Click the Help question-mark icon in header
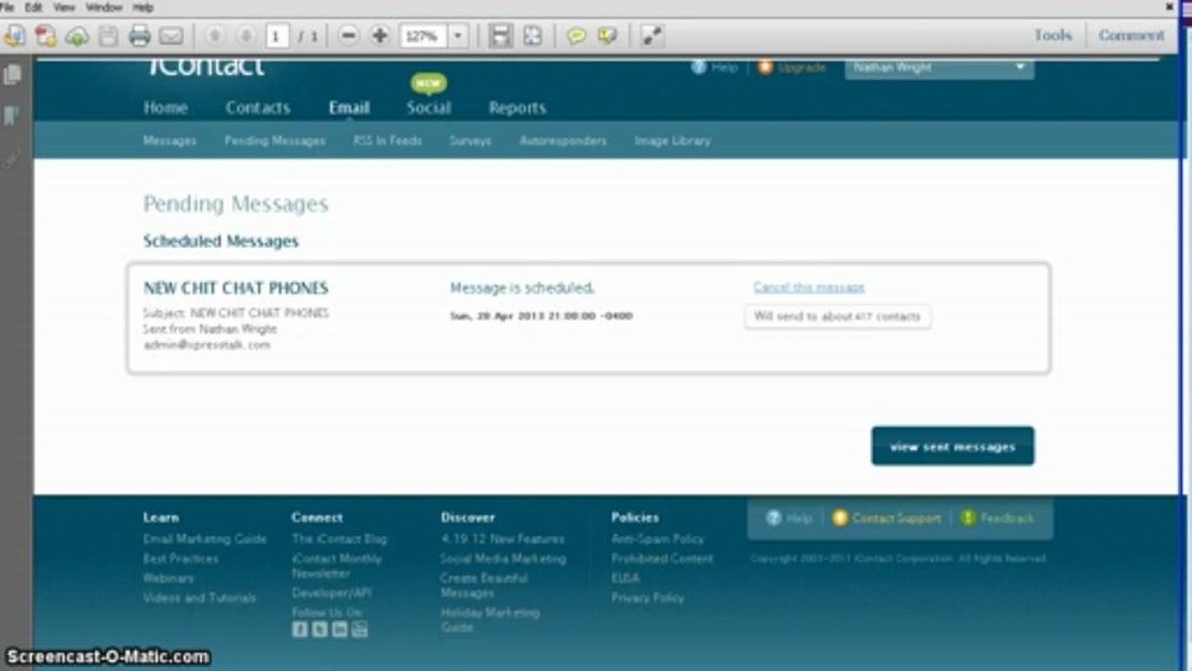 [698, 67]
